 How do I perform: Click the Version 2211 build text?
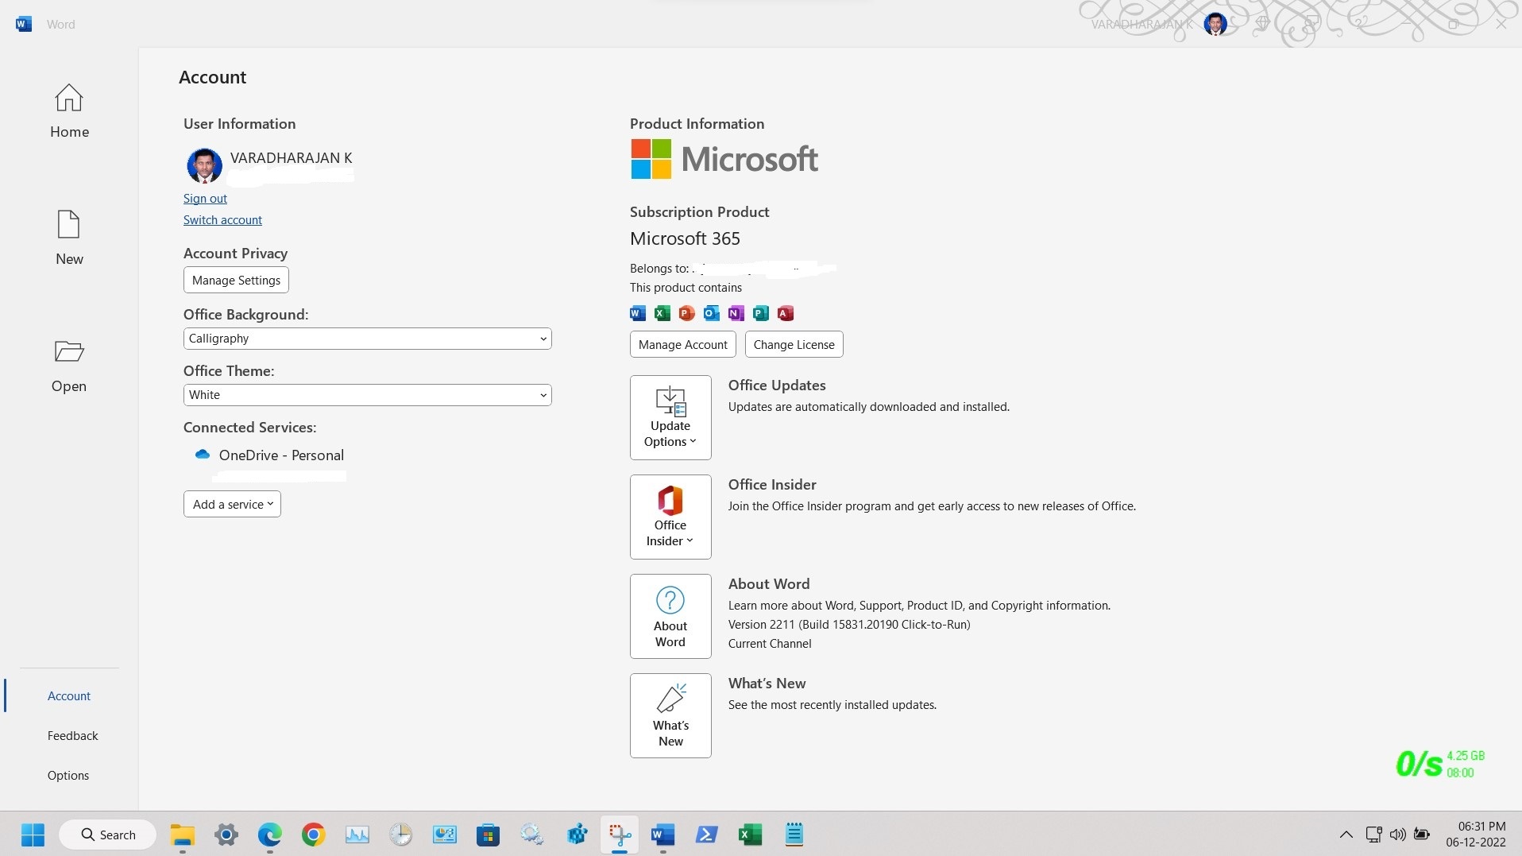point(849,625)
